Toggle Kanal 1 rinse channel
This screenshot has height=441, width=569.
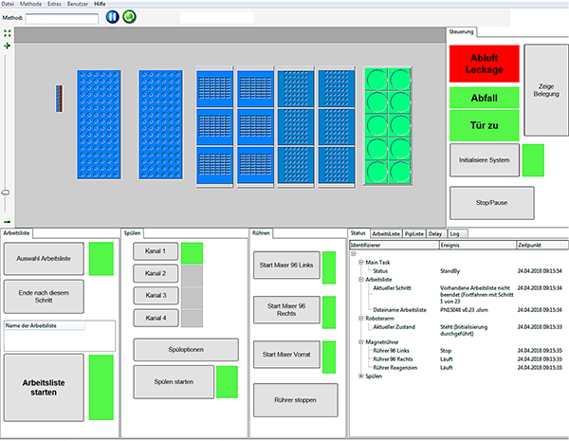click(156, 250)
